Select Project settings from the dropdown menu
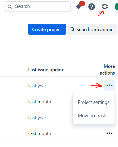The width and height of the screenshot is (118, 147). pyautogui.click(x=94, y=102)
